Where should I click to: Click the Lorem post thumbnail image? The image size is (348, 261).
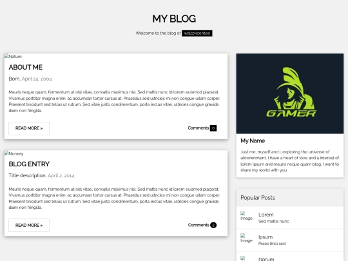point(247,216)
